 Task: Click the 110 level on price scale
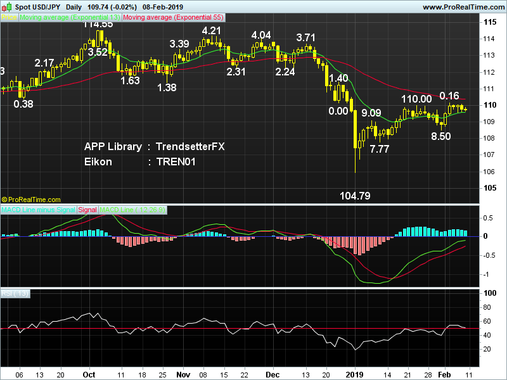pyautogui.click(x=490, y=105)
